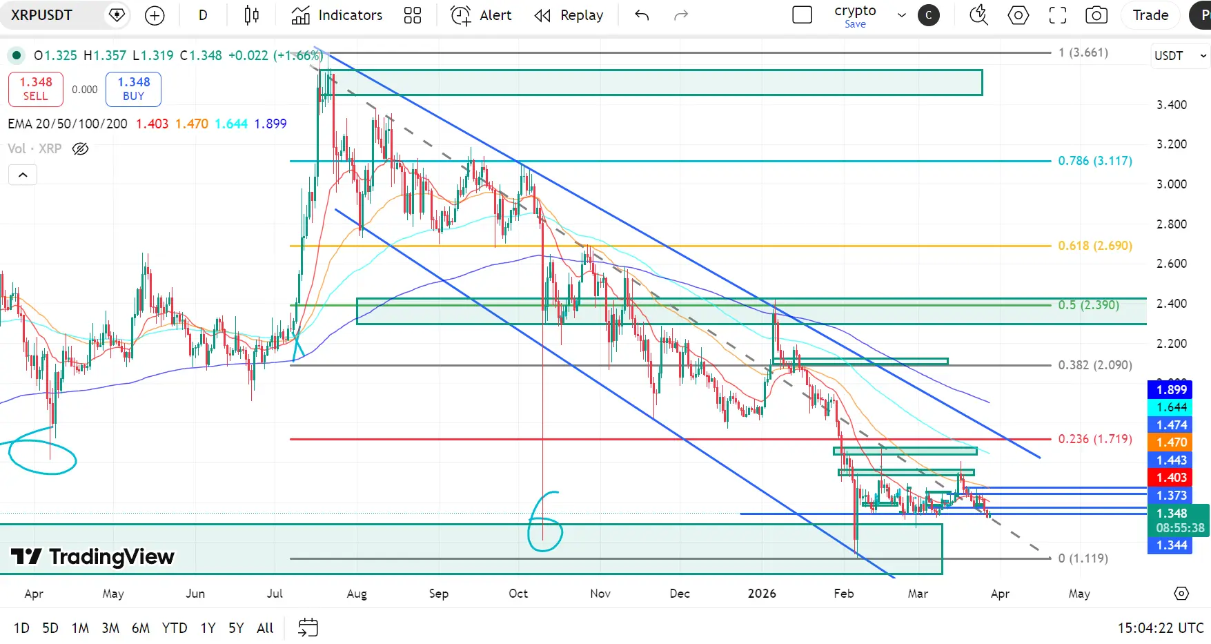Click the 0.786 (3.117) Fibonacci level label
This screenshot has height=644, width=1211.
tap(1095, 161)
